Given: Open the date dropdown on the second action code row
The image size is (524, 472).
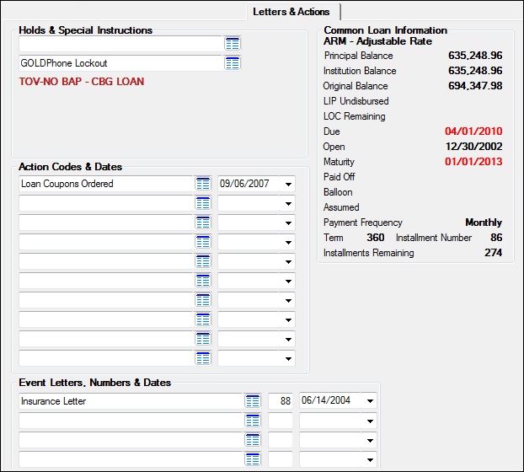Looking at the screenshot, I should (288, 203).
